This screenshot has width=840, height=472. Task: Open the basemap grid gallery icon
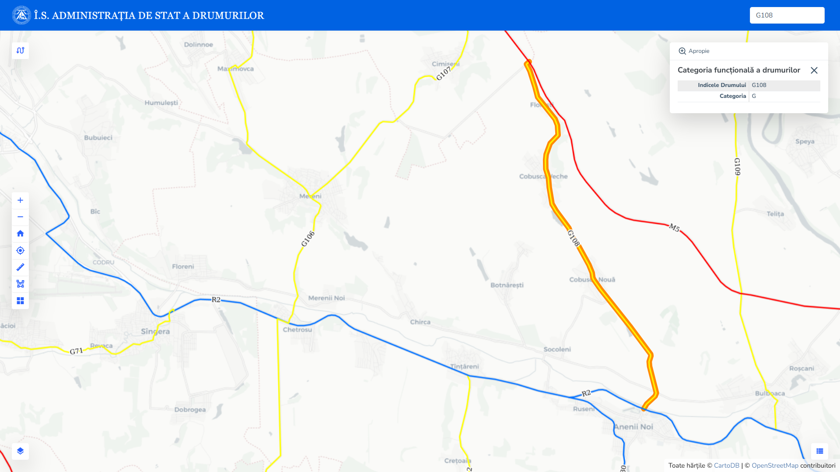point(20,301)
